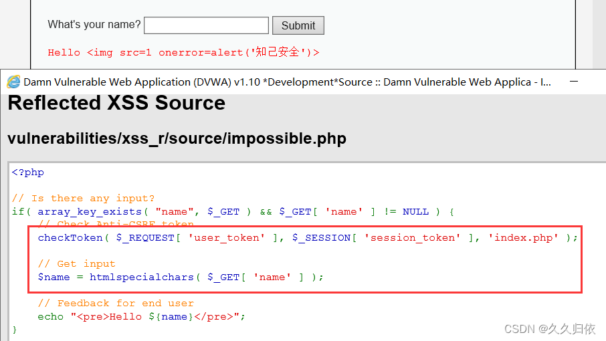Screen dimensions: 606x341
Task: Click the array_key_exists condition line
Action: click(x=233, y=212)
